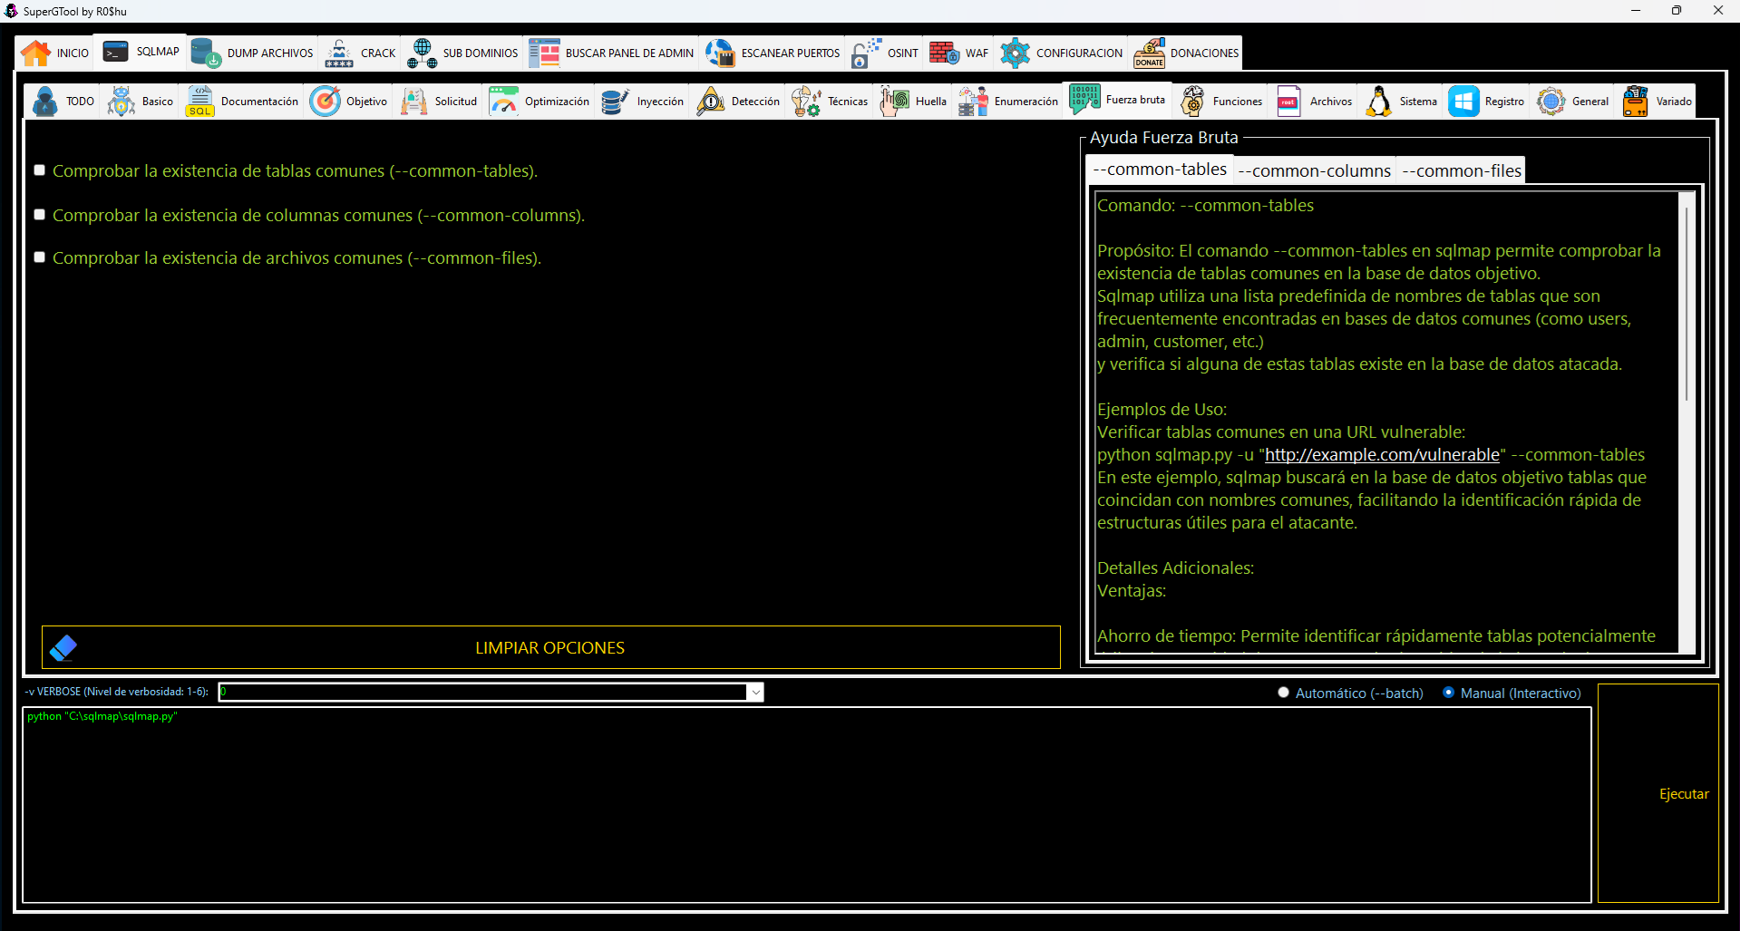Click the 'Detalles Adicionales:' heading
Screen dimensions: 1740x931
(1175, 568)
